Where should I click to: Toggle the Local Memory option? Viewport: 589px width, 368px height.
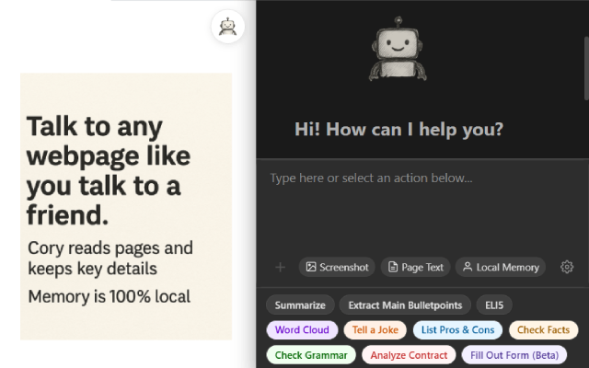tap(500, 267)
